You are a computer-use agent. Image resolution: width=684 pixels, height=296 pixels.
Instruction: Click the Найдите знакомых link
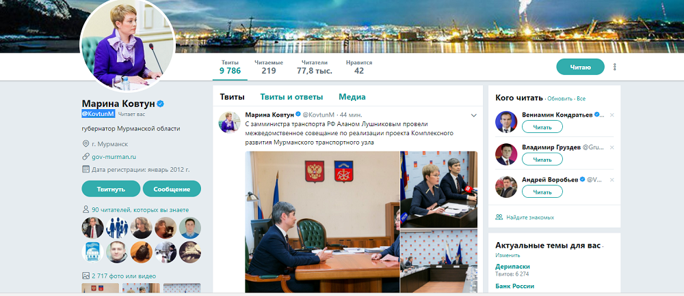[531, 217]
